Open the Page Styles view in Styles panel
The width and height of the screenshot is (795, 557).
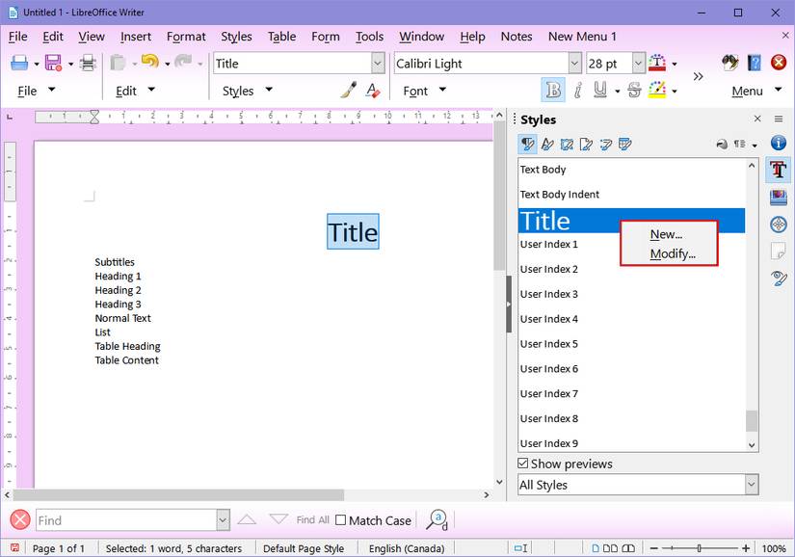[x=586, y=144]
